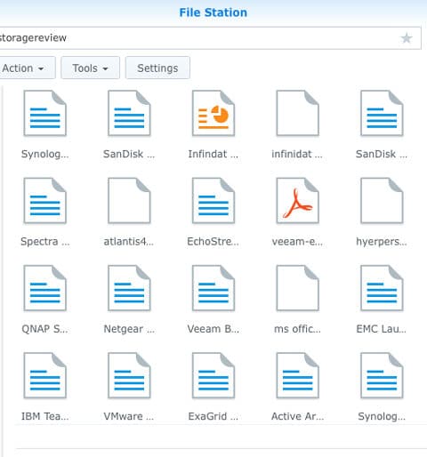The width and height of the screenshot is (427, 457).
Task: Select the EchoStre... document icon
Action: [x=213, y=201]
